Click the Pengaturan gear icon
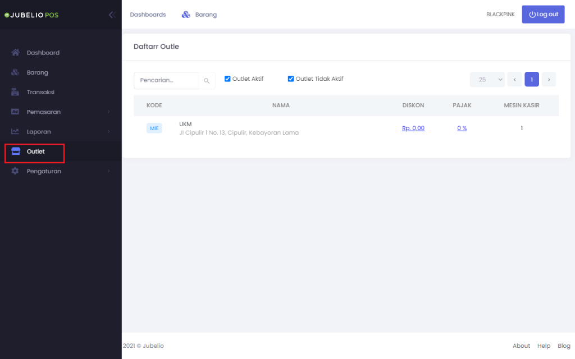Image resolution: width=575 pixels, height=359 pixels. 15,171
